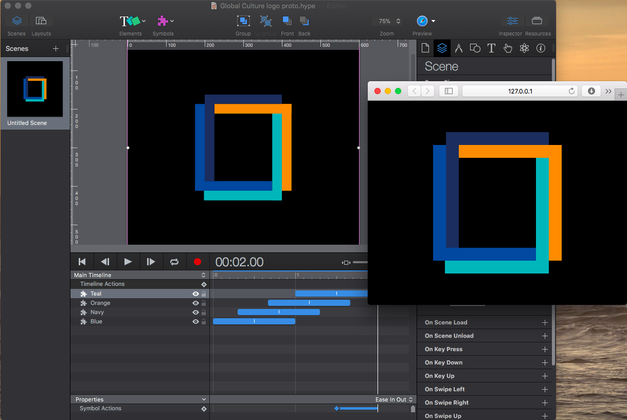Click the 00:02.00 time display
Viewport: 627px width, 420px height.
(x=239, y=262)
